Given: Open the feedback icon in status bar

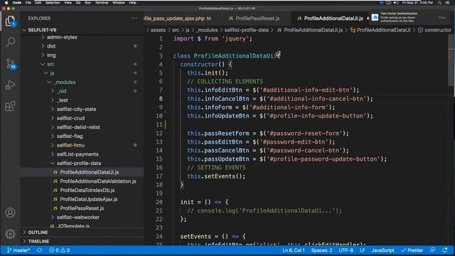Looking at the screenshot, I should [433, 250].
